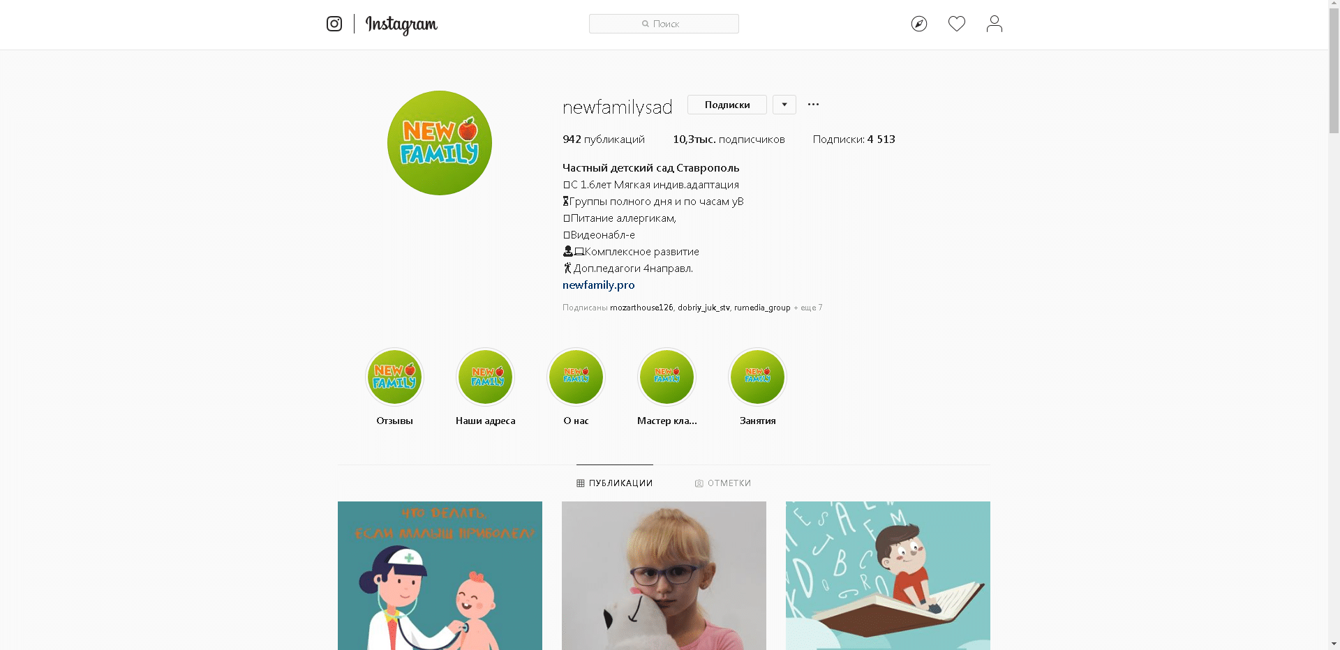Switch to the ОТМЕТКИ tab
This screenshot has height=650, width=1340.
pos(723,483)
